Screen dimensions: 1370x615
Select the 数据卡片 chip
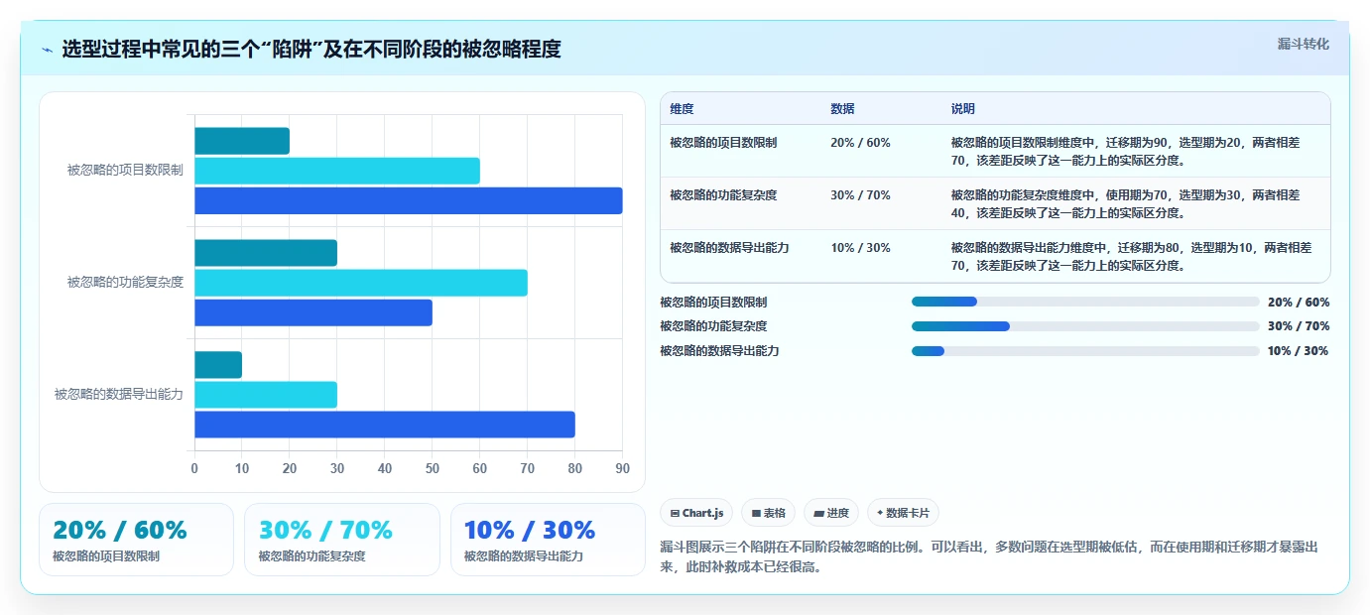[x=903, y=513]
